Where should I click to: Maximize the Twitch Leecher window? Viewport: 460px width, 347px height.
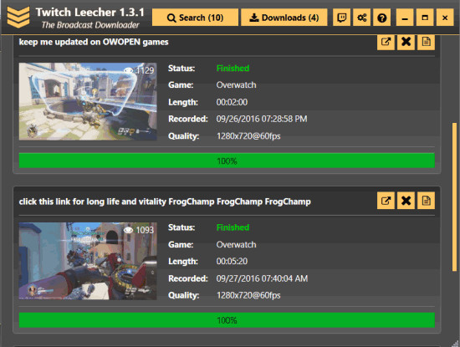(425, 18)
